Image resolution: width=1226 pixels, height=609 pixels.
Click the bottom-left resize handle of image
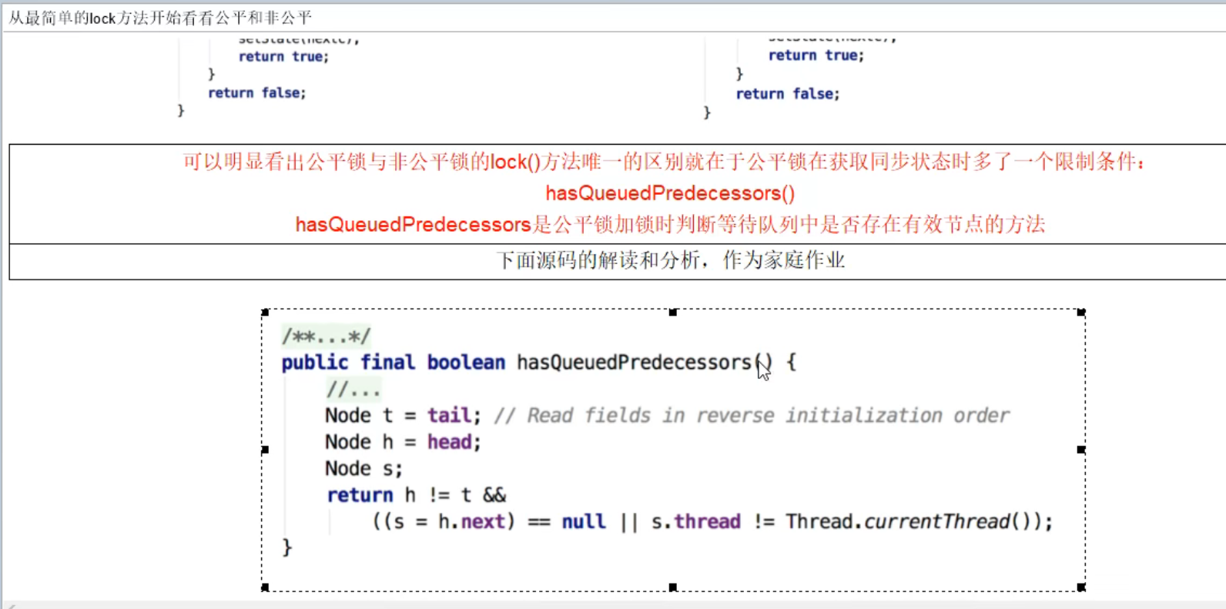point(265,587)
